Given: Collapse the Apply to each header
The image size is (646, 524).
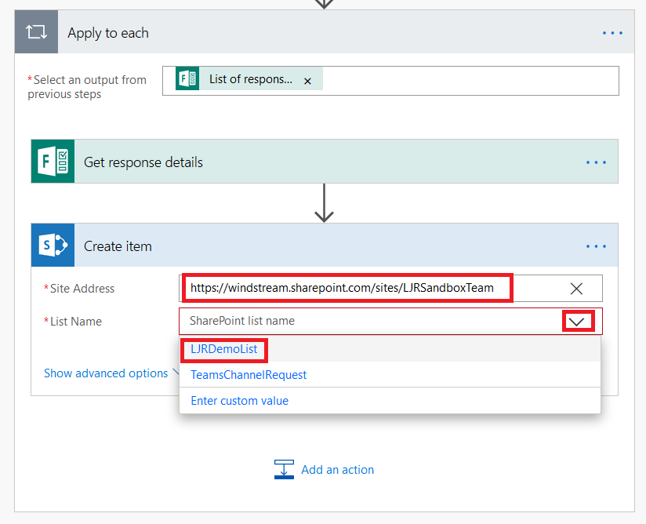Looking at the screenshot, I should click(x=325, y=32).
